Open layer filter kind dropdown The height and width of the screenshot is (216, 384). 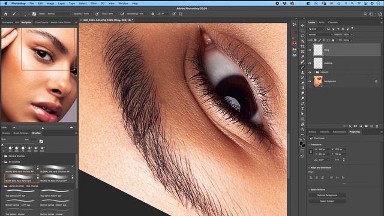316,29
